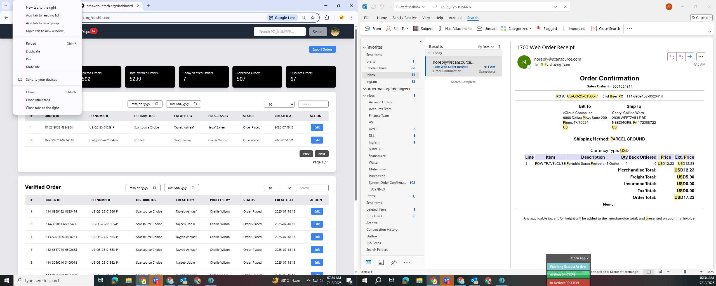Click Chrome back arrow button
Screen dimensions: 716x286
pyautogui.click(x=6, y=18)
